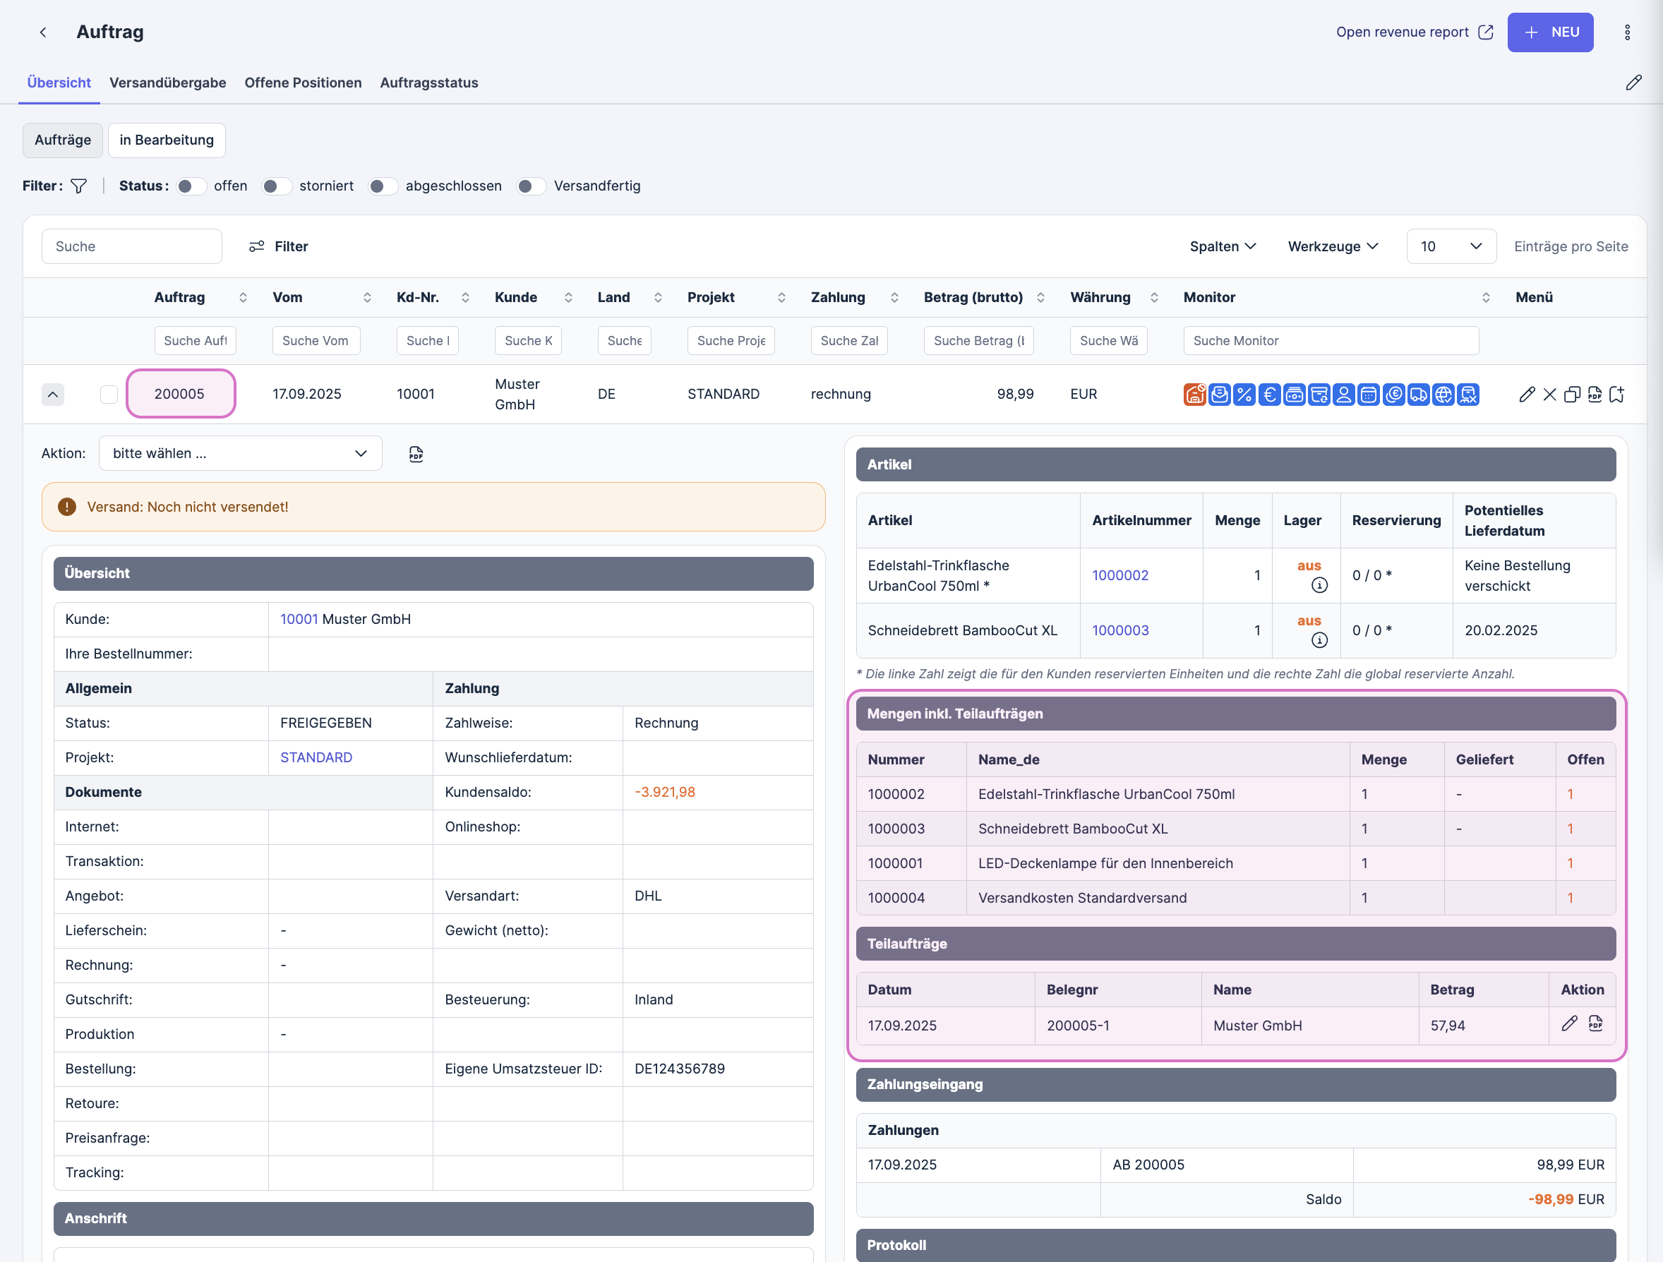The image size is (1663, 1262).
Task: Click PDF icon next to Aktion dropdown
Action: click(416, 453)
